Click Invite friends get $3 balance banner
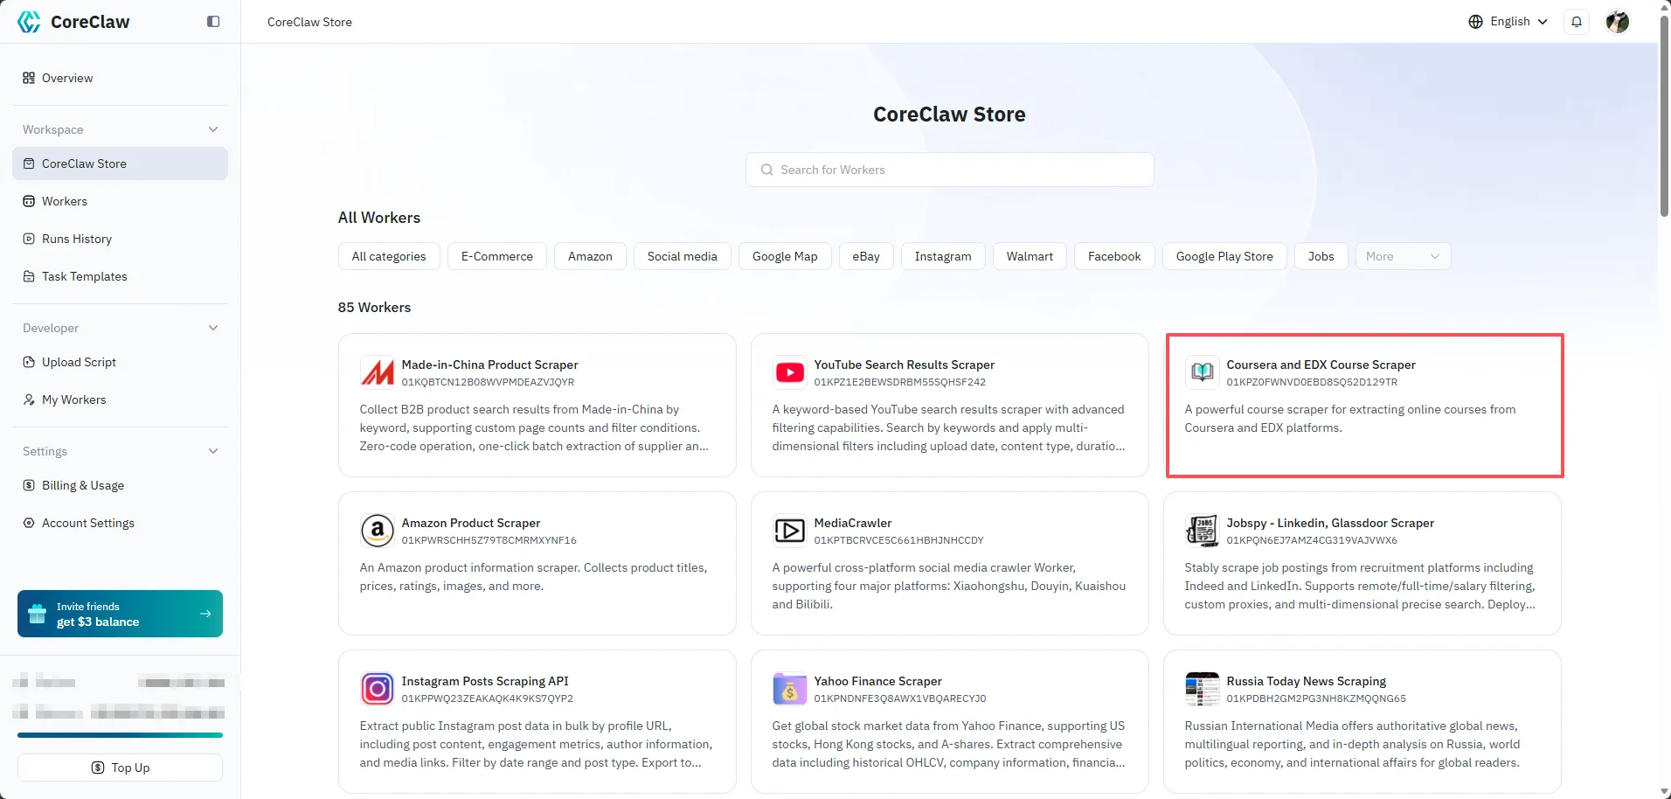The width and height of the screenshot is (1671, 799). tap(120, 614)
